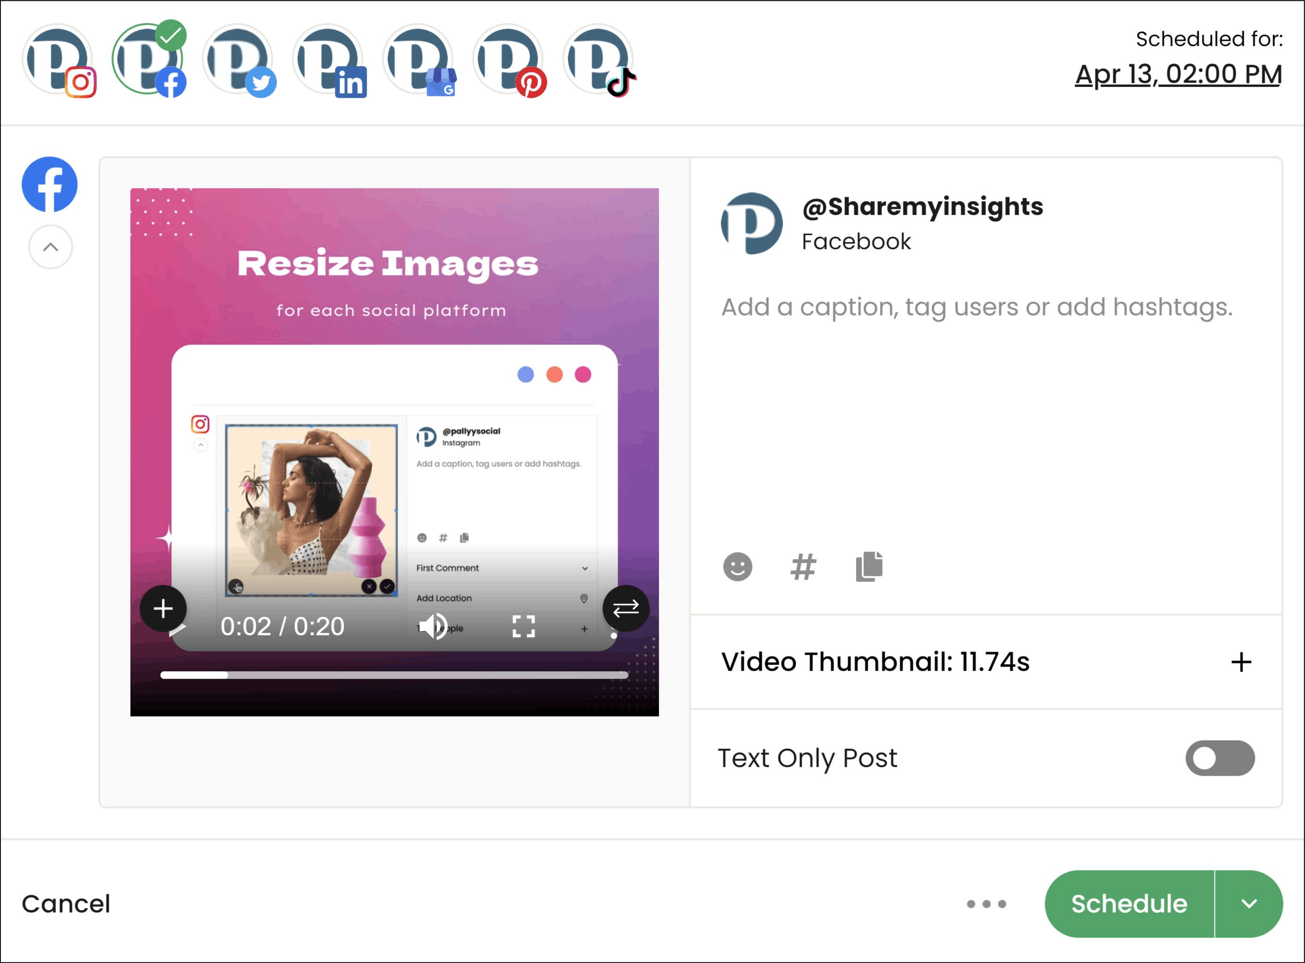This screenshot has height=963, width=1305.
Task: Collapse the Facebook post section chevron
Action: [x=51, y=247]
